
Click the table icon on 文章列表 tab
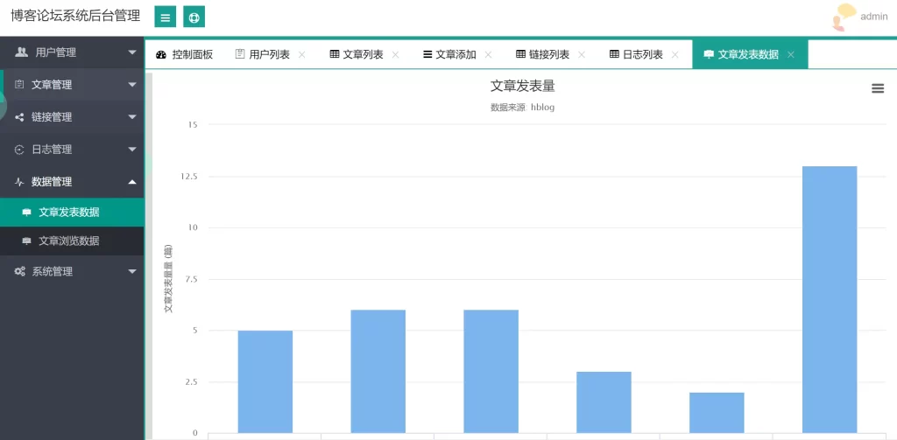(335, 54)
